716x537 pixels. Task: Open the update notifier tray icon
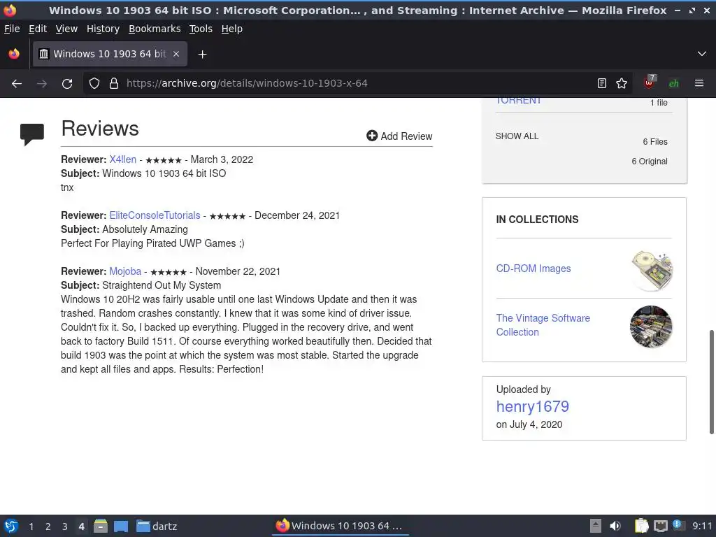pos(678,526)
